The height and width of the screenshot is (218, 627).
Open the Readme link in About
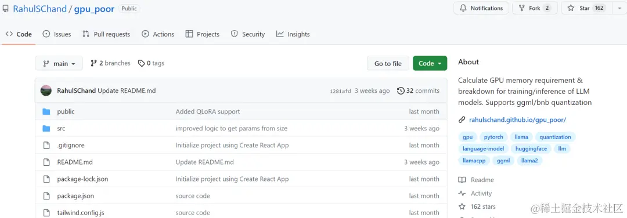coord(476,180)
